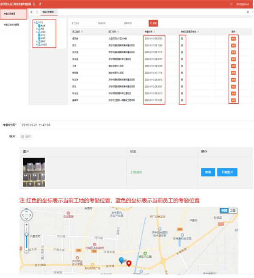Pan the map up with the arrow control
The height and width of the screenshot is (278, 254).
26,212
